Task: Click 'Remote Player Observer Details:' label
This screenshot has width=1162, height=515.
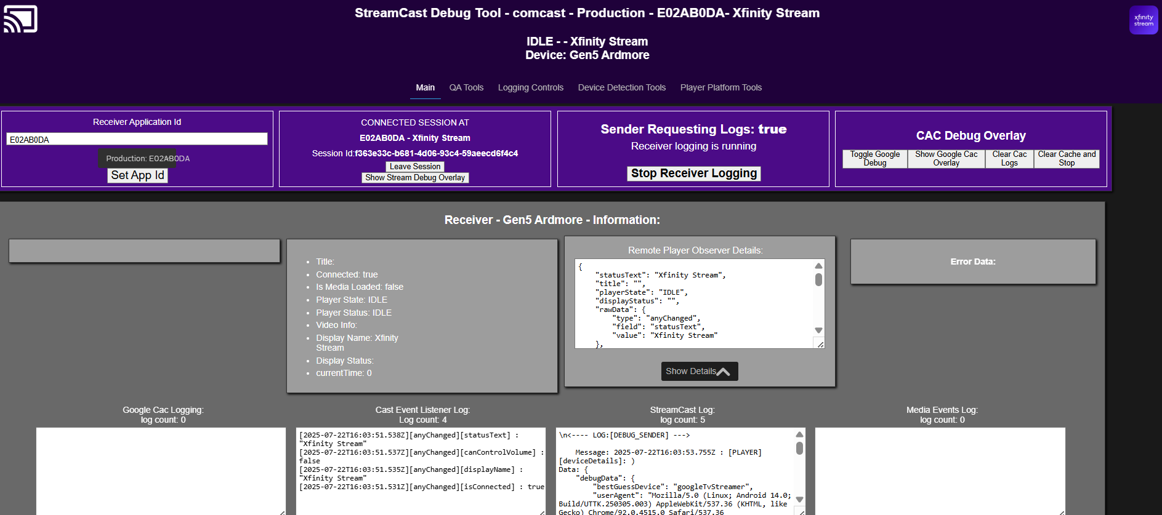Action: (x=695, y=250)
